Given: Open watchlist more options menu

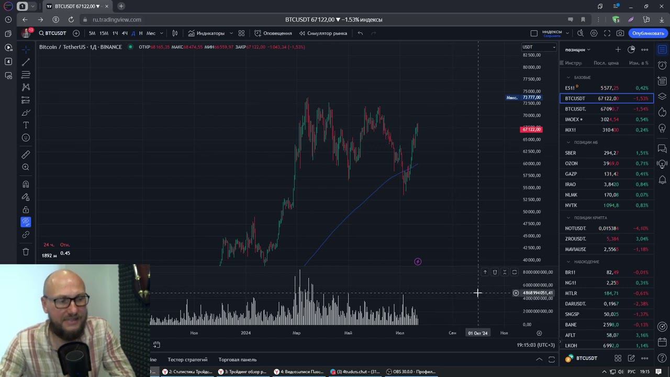Looking at the screenshot, I should point(645,49).
